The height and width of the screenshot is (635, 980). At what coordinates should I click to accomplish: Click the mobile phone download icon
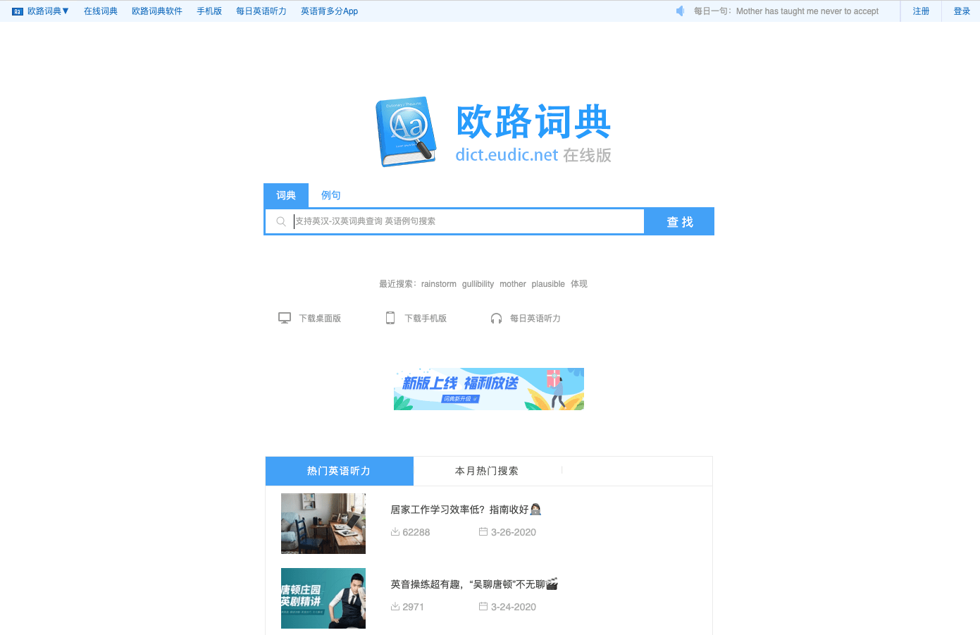[390, 318]
